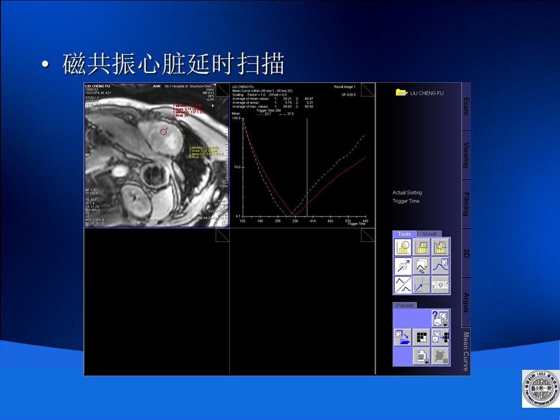Image resolution: width=560 pixels, height=420 pixels.
Task: Click the corner fold of the curve graph segment
Action: (x=368, y=90)
